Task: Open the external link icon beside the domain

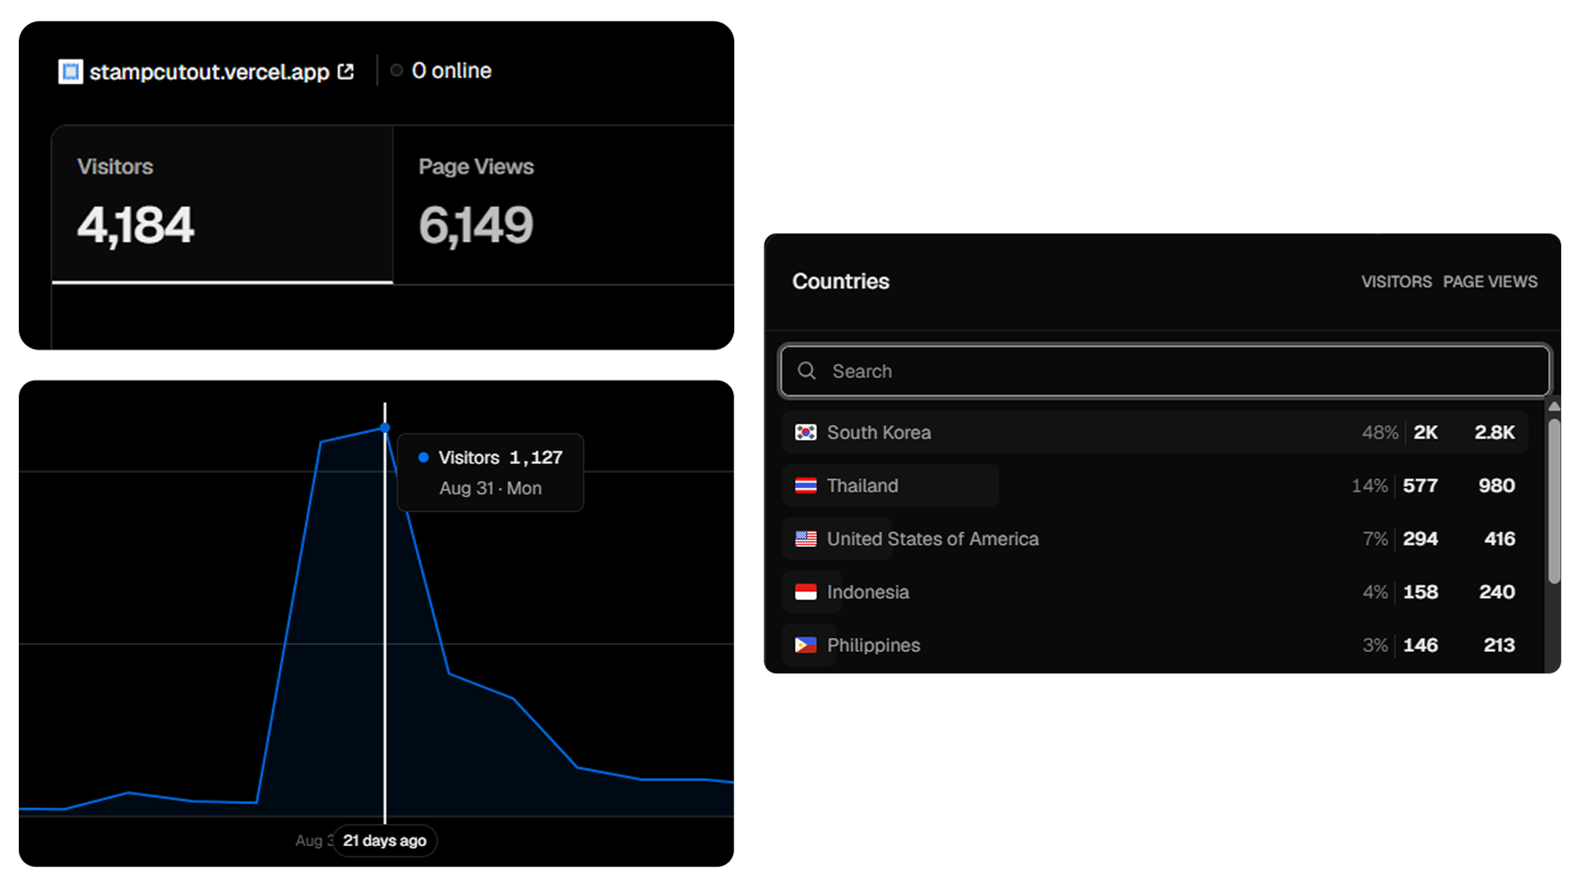Action: pyautogui.click(x=346, y=72)
